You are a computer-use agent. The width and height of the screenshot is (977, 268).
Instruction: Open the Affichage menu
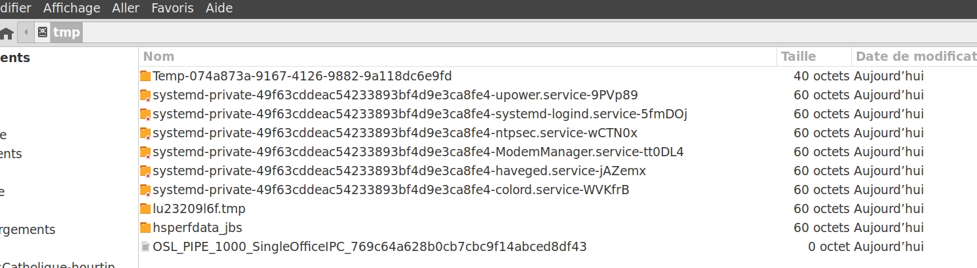(71, 8)
